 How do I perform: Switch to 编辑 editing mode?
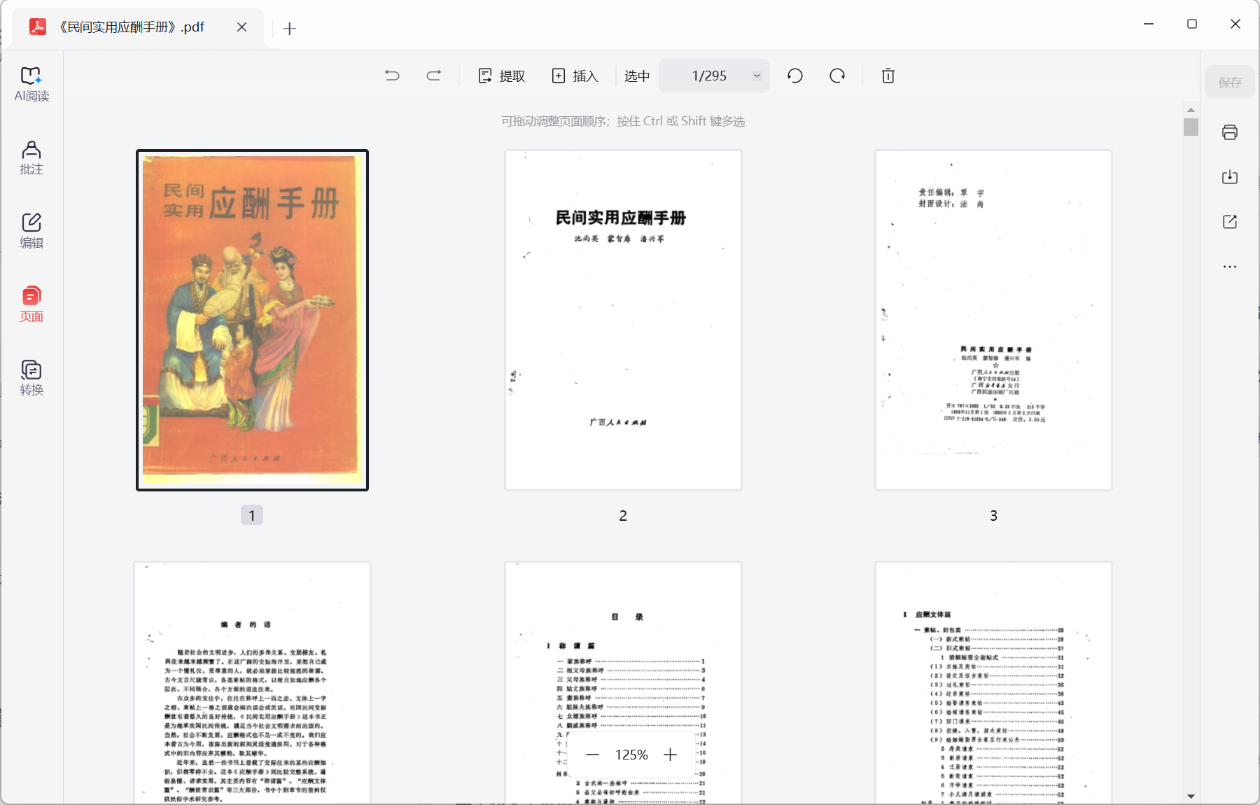(31, 231)
